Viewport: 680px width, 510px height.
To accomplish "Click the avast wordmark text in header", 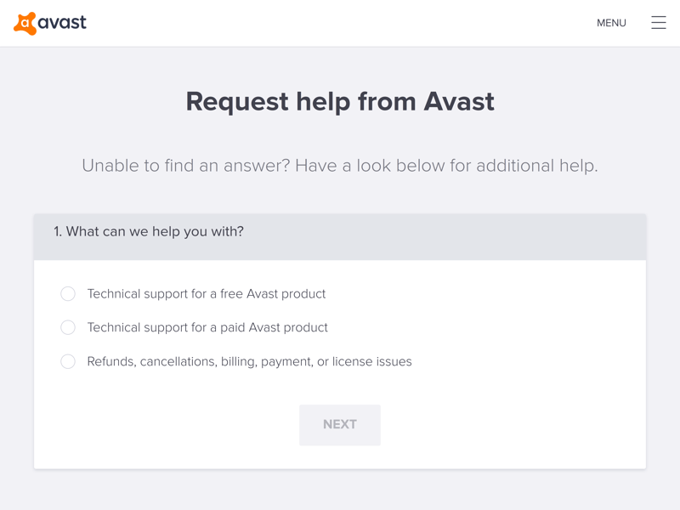I will click(x=62, y=23).
